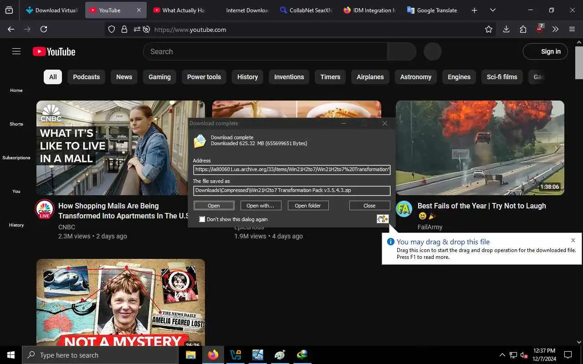Click the drag & drop hand icon in the download dialog
This screenshot has width=583, height=364.
click(383, 219)
